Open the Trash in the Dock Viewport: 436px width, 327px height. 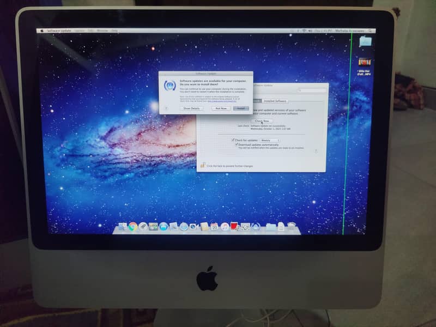click(291, 227)
